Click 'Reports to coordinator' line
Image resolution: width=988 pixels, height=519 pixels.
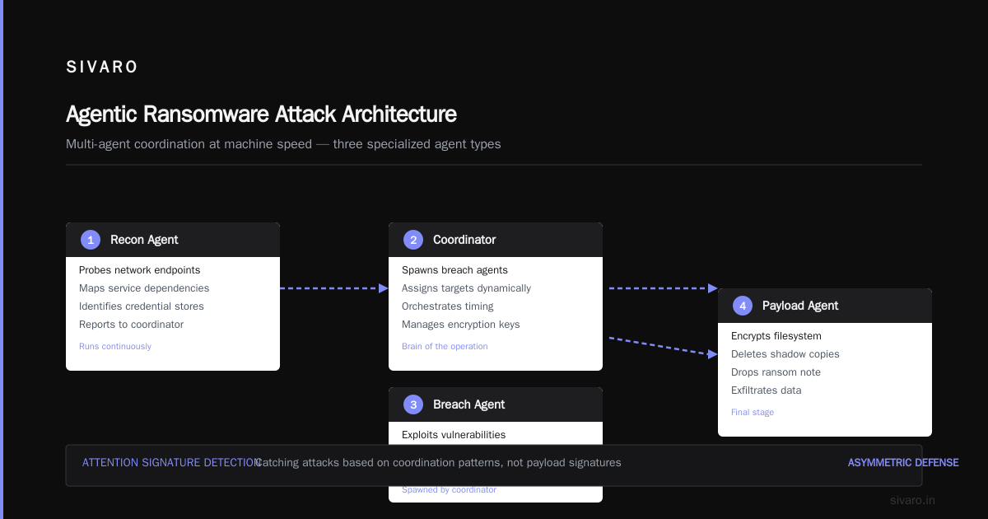pos(132,325)
